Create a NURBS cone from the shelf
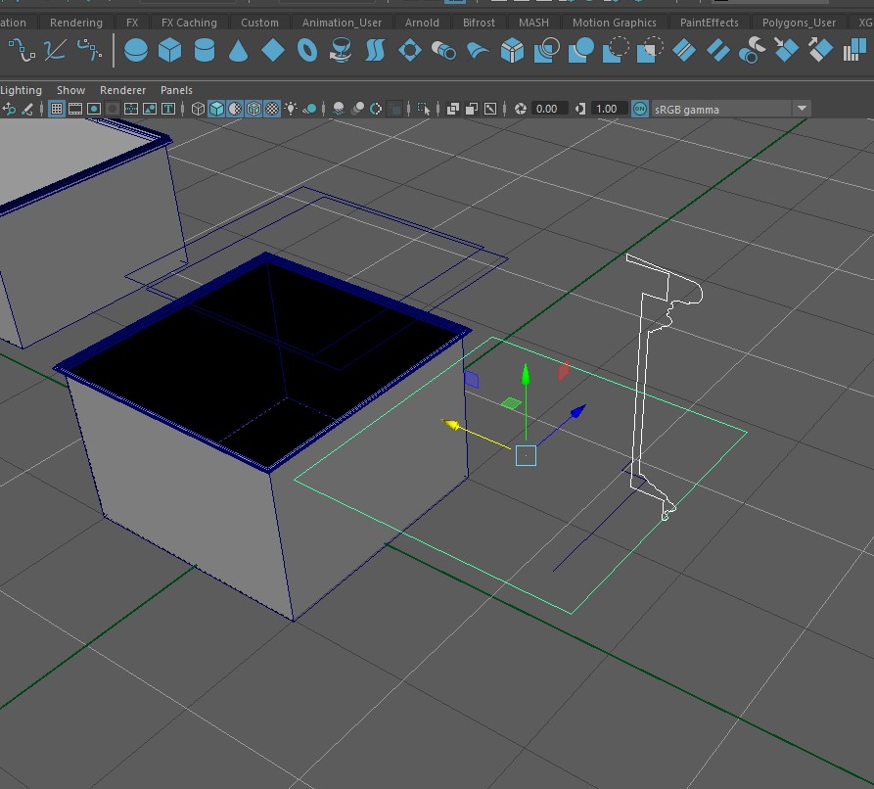The height and width of the screenshot is (789, 874). pos(238,51)
